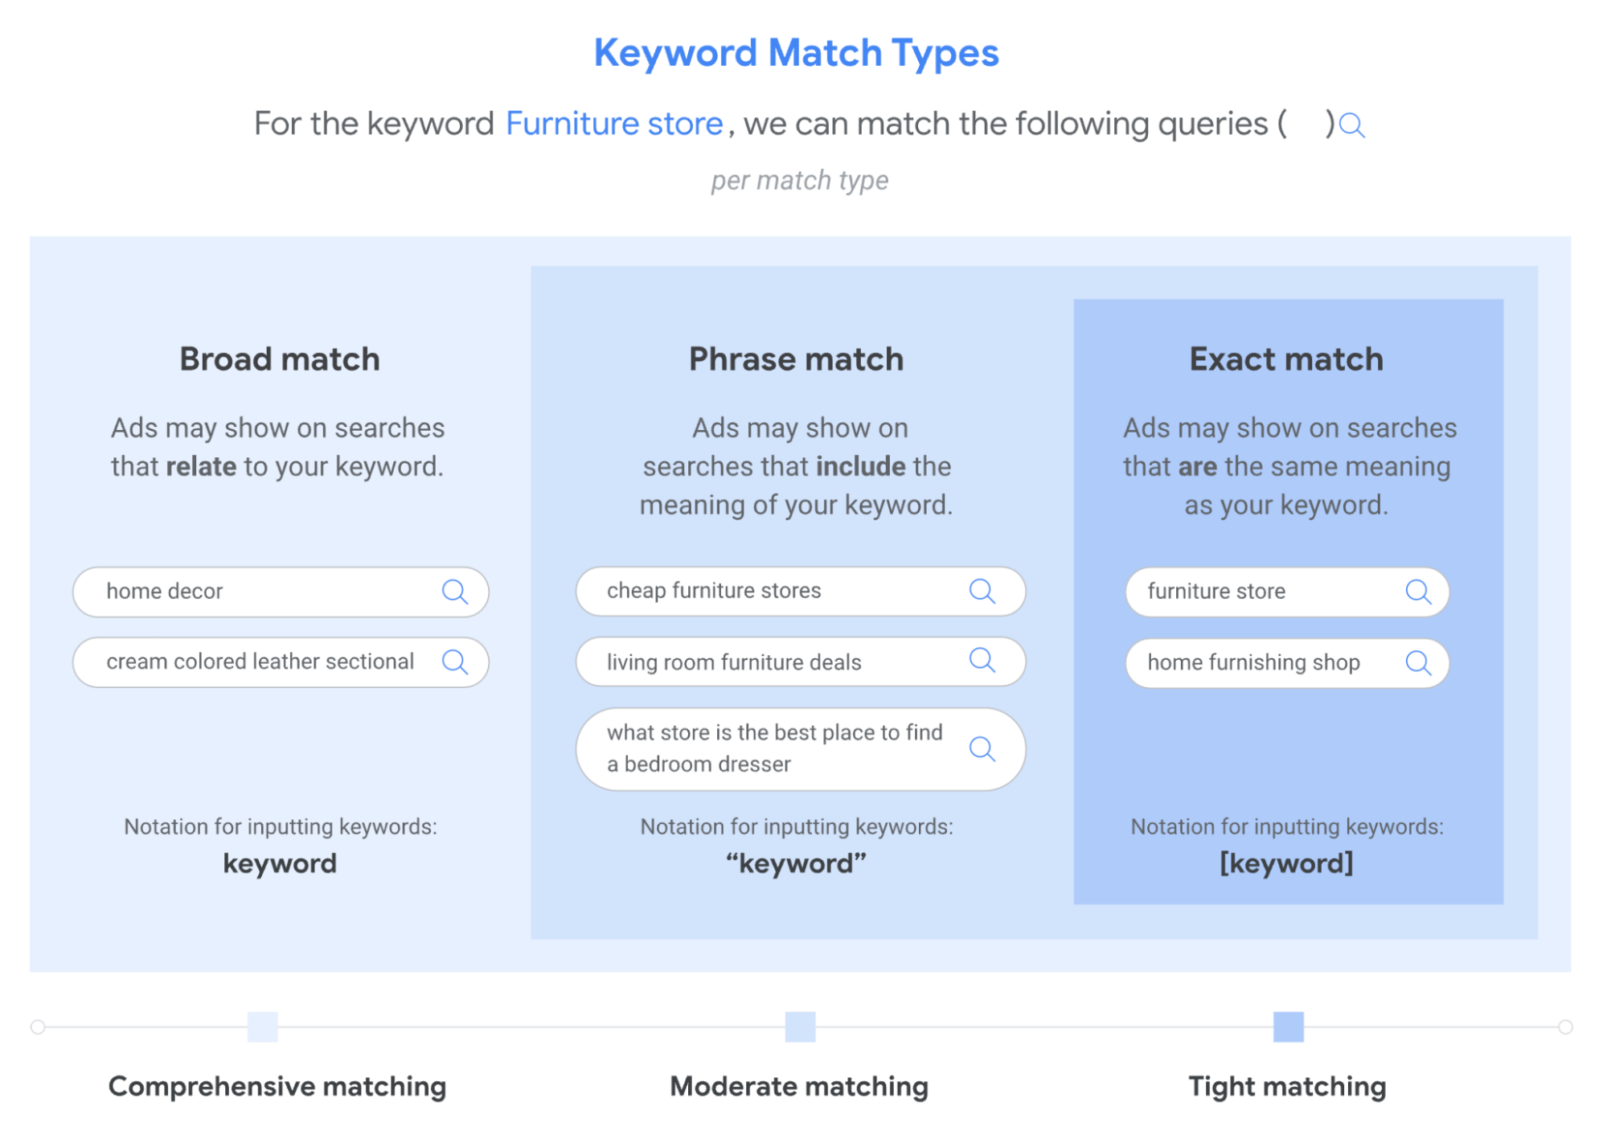Screen dimensions: 1607x1131
Task: Select the Comprehensive matching slider marker
Action: (263, 1027)
